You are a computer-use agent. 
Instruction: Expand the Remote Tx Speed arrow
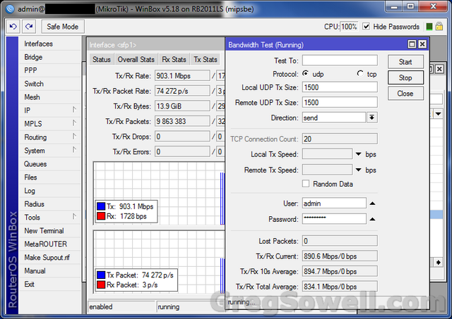tap(358, 170)
